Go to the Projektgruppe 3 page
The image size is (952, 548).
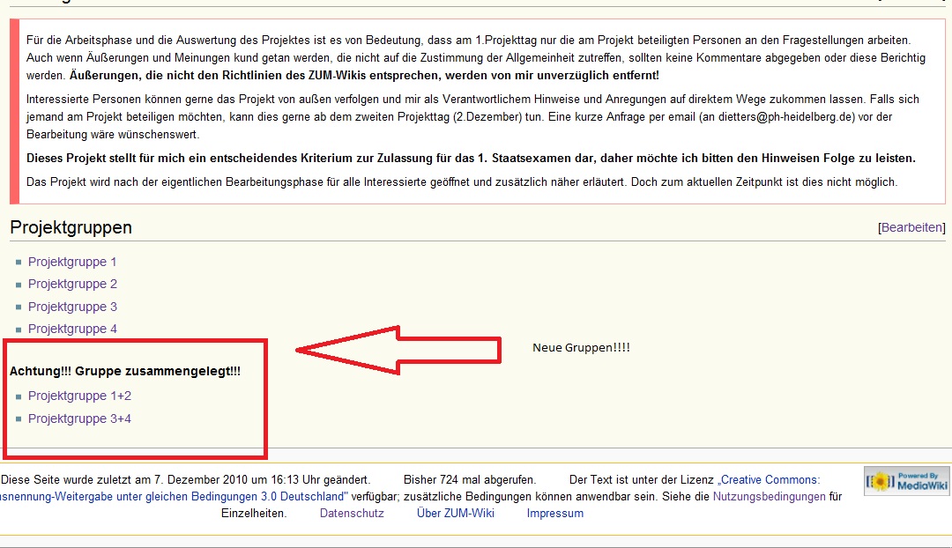pyautogui.click(x=72, y=307)
